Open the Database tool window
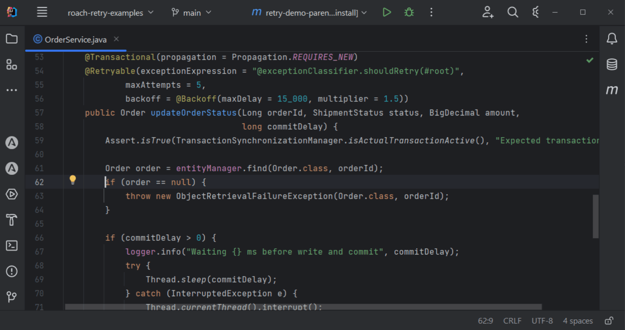The height and width of the screenshot is (330, 625). click(612, 64)
